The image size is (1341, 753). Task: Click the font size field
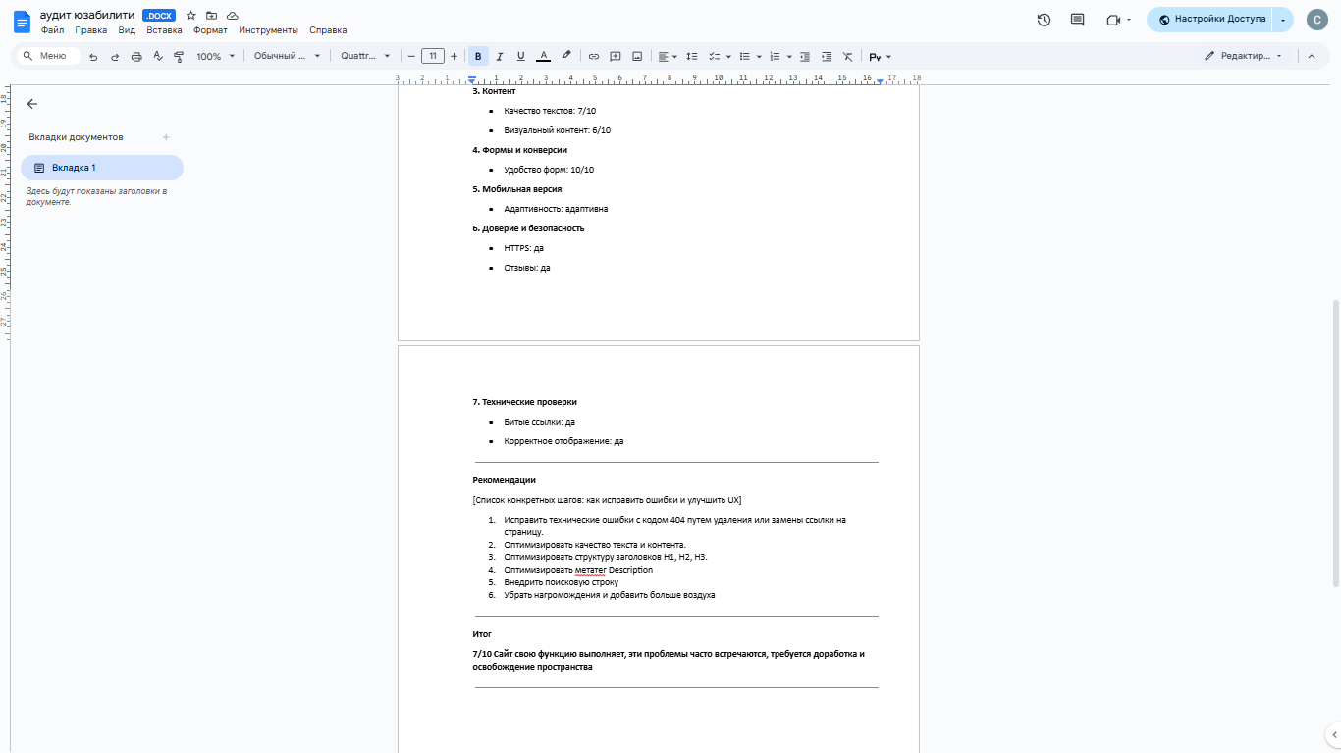click(x=433, y=57)
